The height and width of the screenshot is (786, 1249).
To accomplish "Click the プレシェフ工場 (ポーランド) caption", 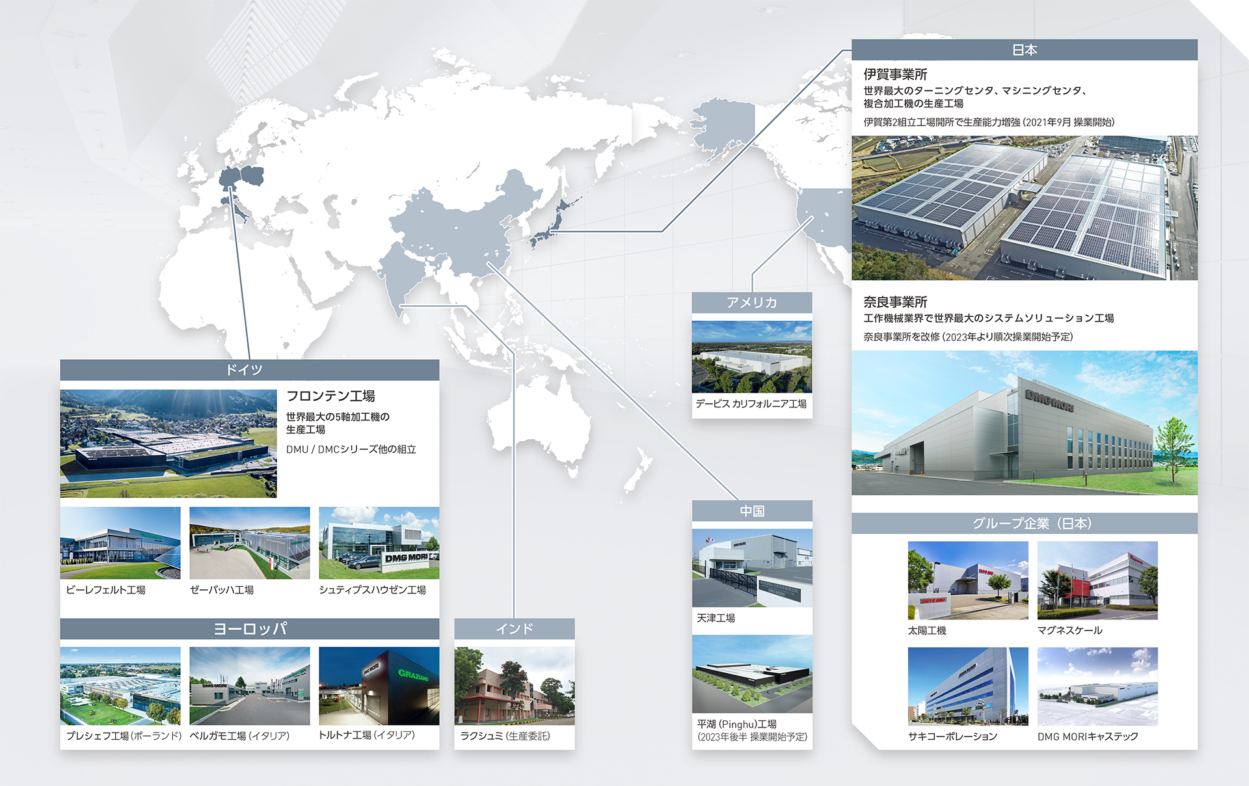I will click(x=124, y=736).
